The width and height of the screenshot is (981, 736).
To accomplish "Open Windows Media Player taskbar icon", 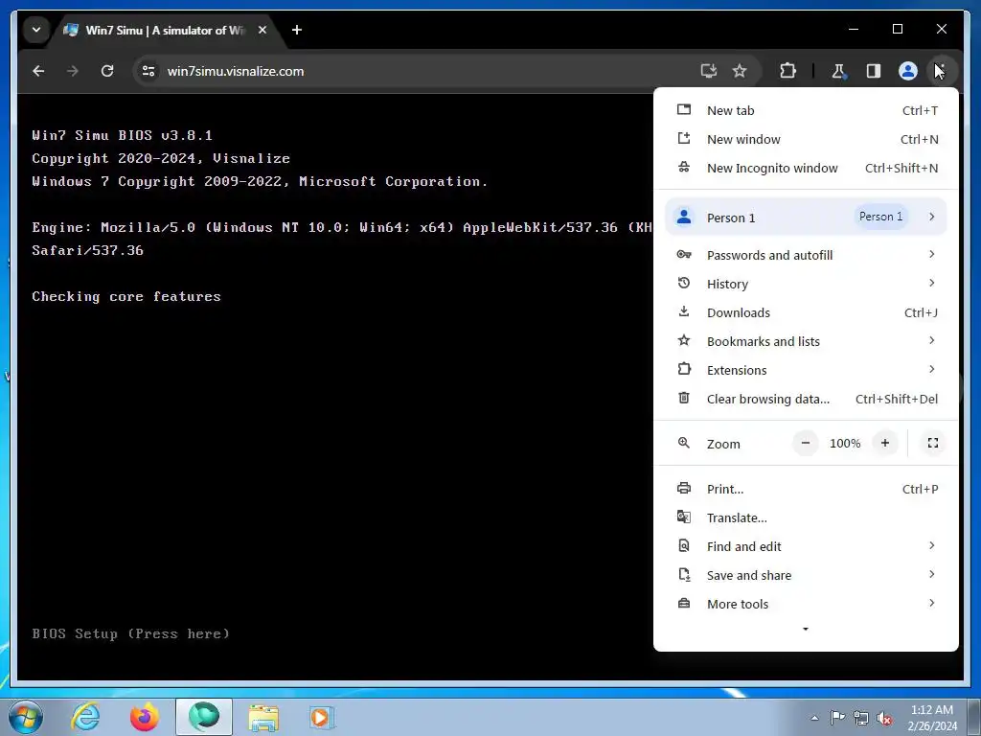I will [322, 717].
